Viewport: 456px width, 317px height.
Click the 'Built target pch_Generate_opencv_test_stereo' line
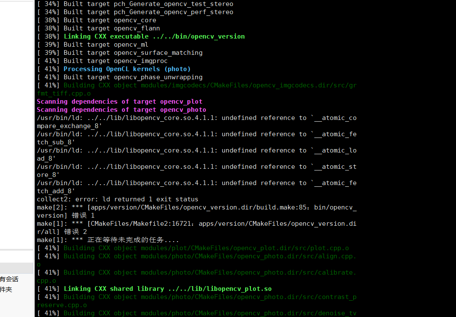pyautogui.click(x=135, y=4)
